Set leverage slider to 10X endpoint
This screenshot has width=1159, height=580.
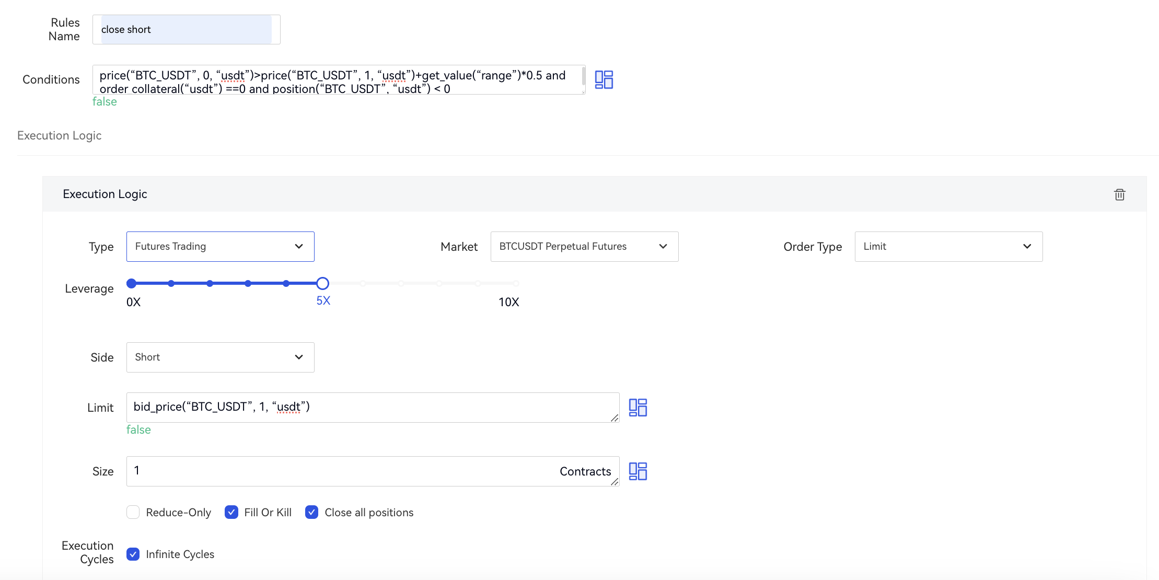coord(516,283)
